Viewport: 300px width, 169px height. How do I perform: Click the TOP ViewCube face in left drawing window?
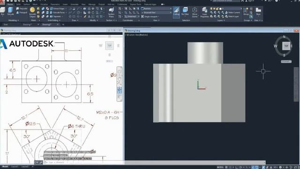109,46
